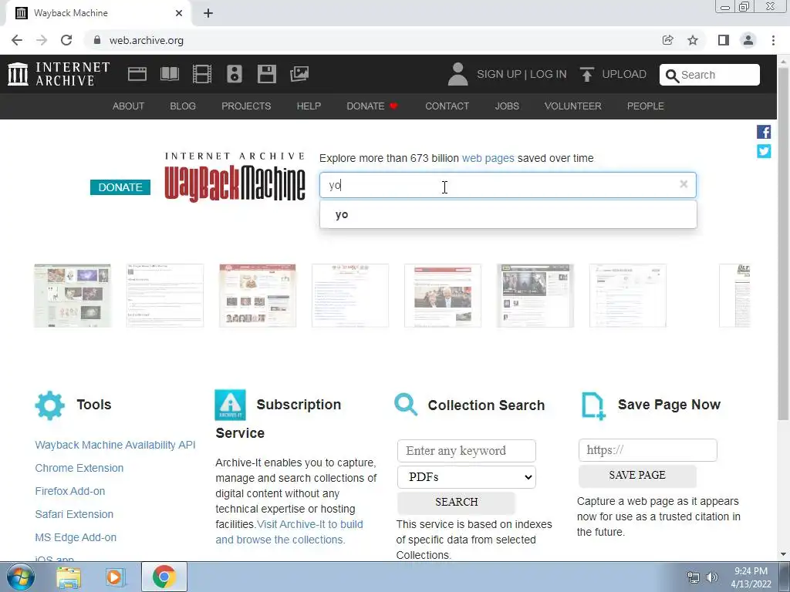
Task: Click the upload arrow icon
Action: click(x=586, y=75)
